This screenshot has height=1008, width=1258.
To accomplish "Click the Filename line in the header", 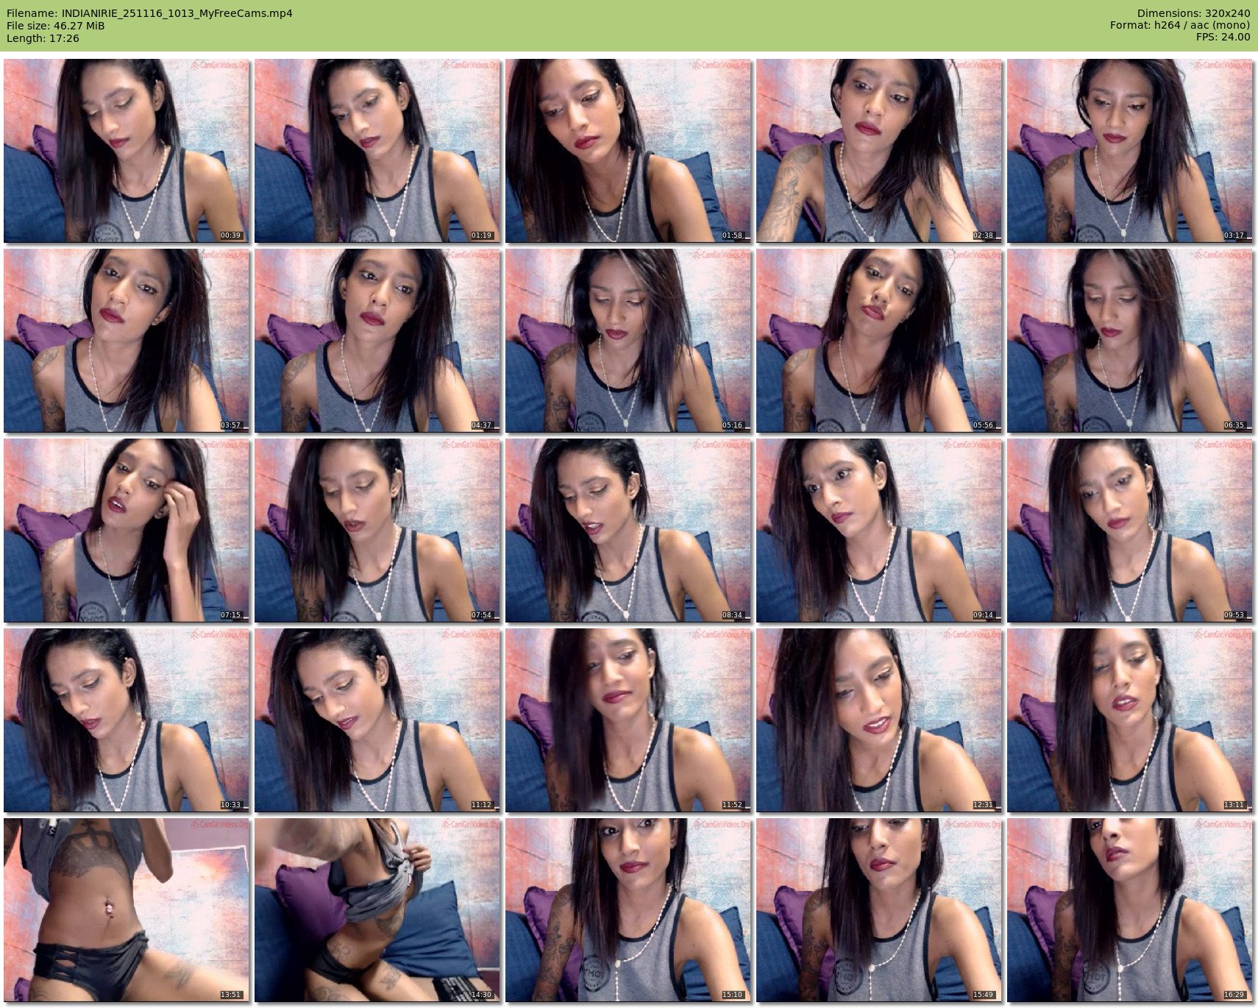I will point(149,13).
